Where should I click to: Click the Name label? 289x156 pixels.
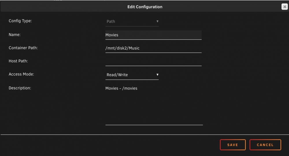point(14,35)
